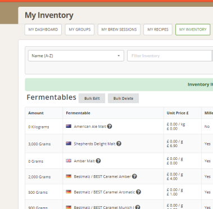The height and width of the screenshot is (209, 213).
Task: Click the German flag for BEST Caramel Aromatic
Action: (69, 192)
